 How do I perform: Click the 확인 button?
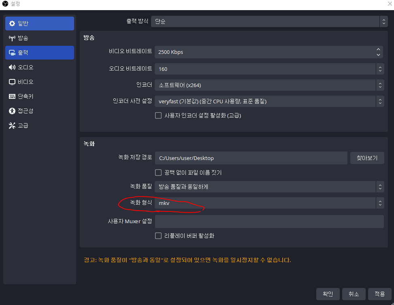328,294
